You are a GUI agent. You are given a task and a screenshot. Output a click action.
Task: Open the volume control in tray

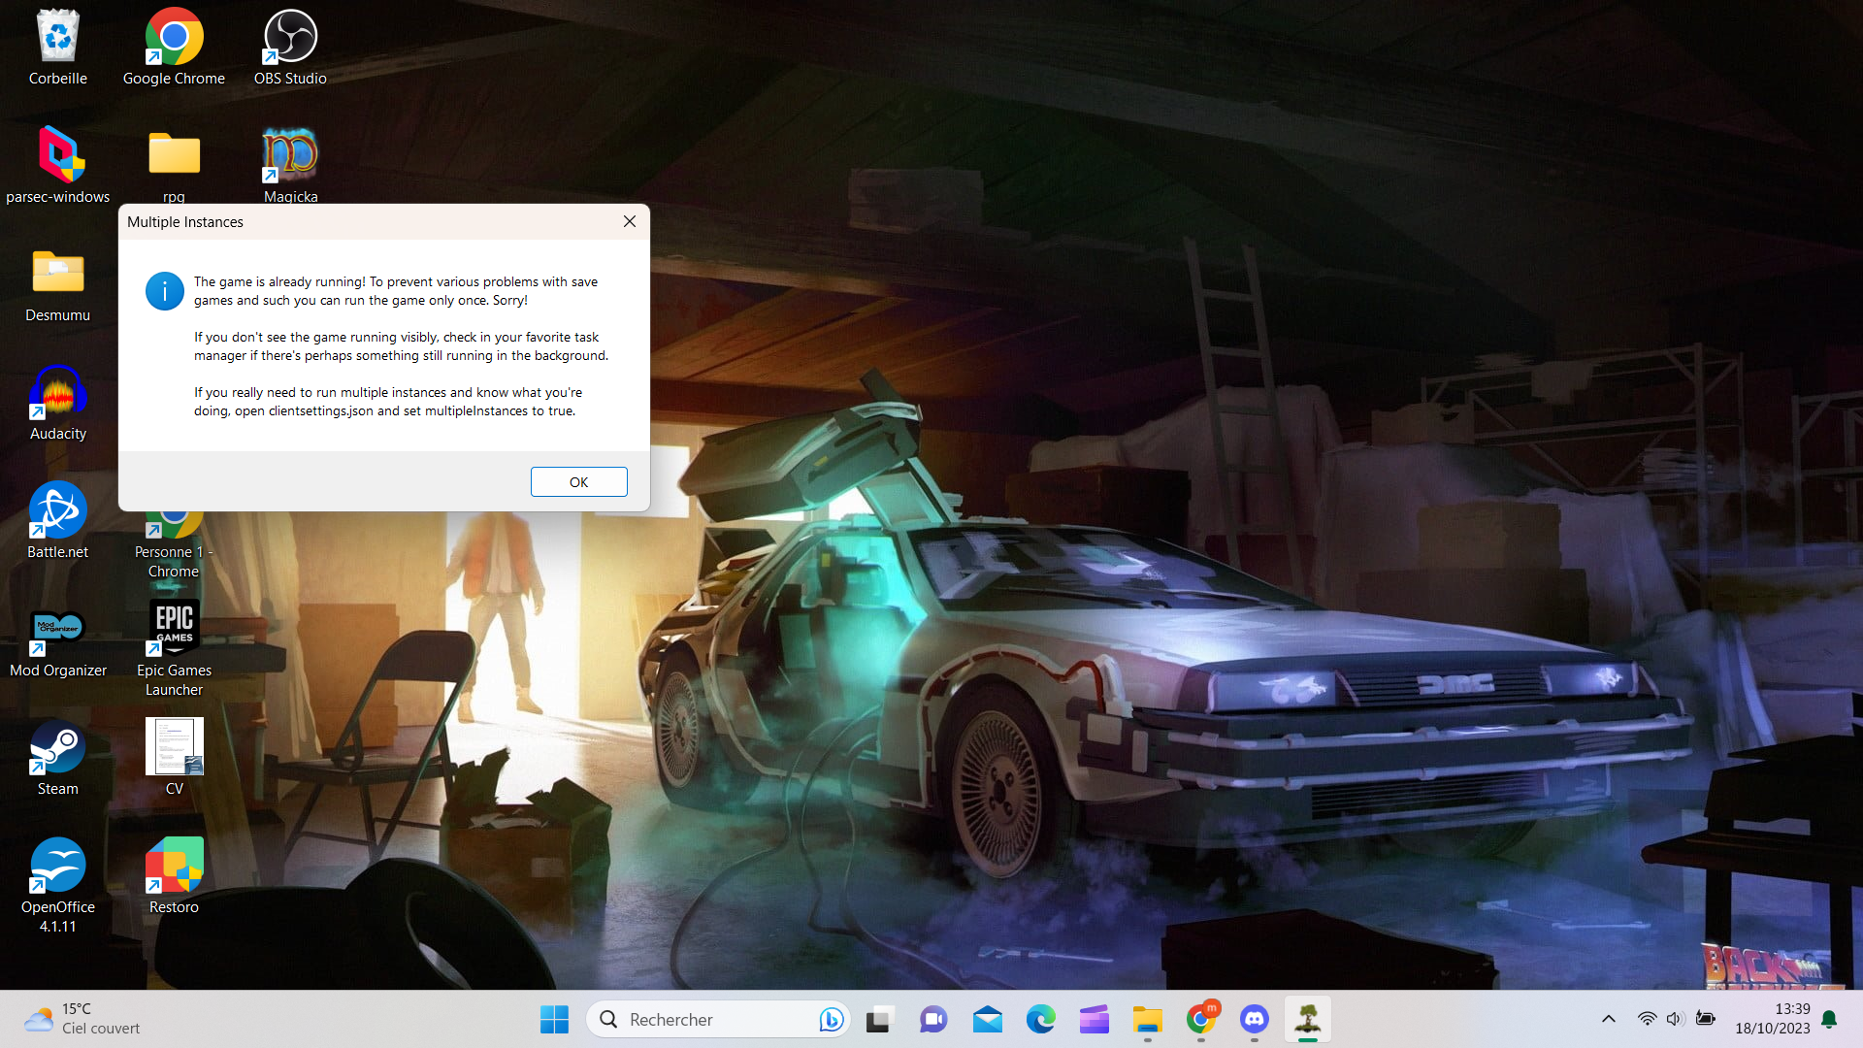(1675, 1019)
